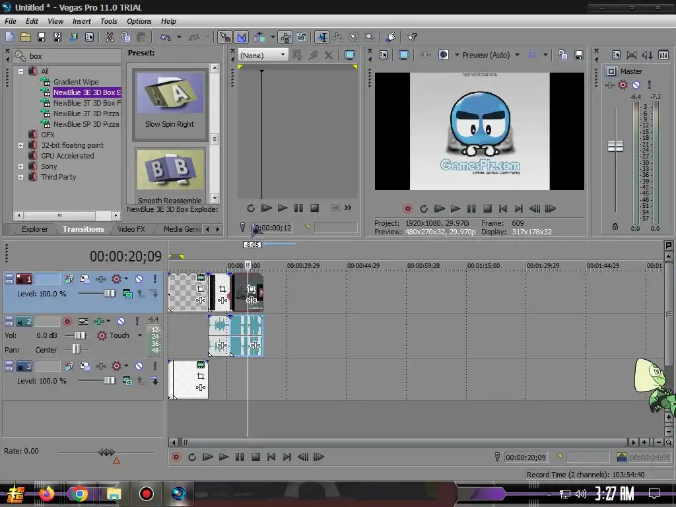Click the timeline horizontal scrollbar
This screenshot has width=676, height=507.
(x=405, y=442)
